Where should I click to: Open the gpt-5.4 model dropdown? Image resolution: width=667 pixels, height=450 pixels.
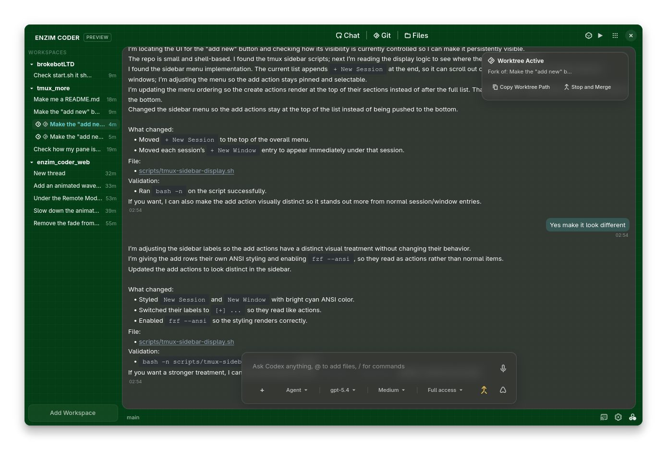tap(342, 390)
